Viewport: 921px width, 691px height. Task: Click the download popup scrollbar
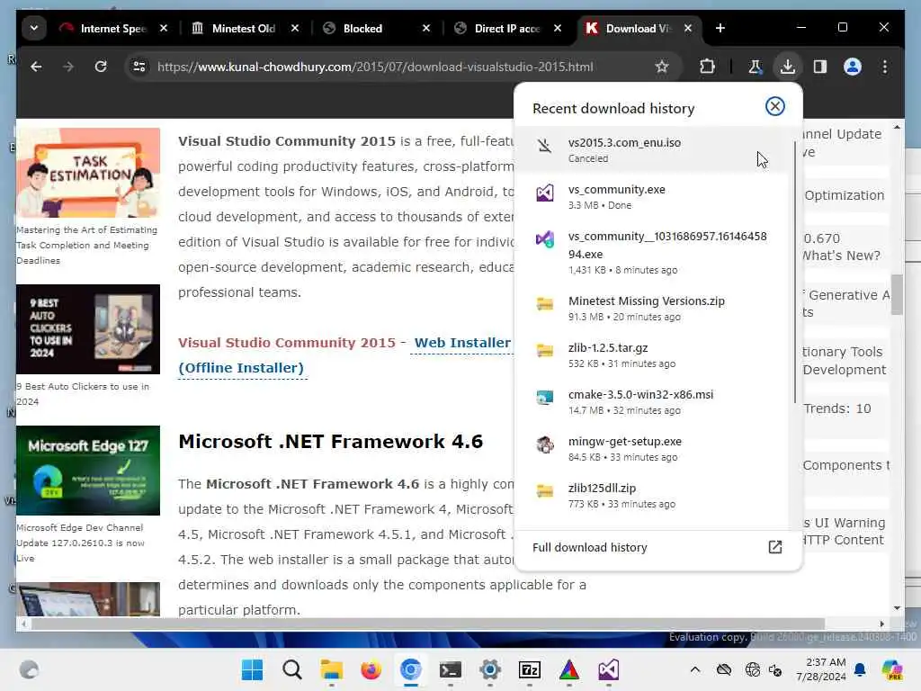[794, 272]
